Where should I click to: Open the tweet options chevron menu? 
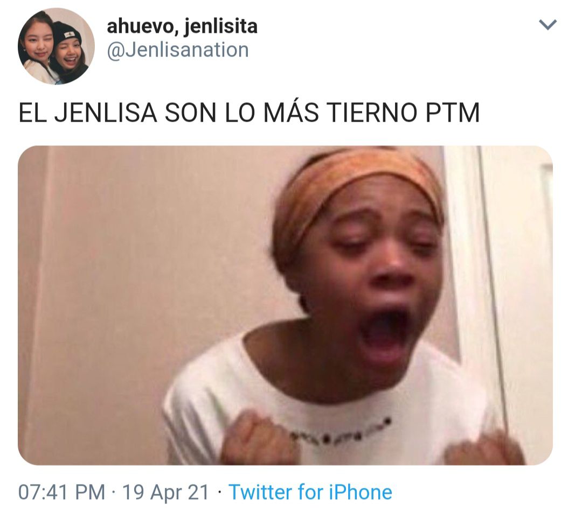coord(548,25)
